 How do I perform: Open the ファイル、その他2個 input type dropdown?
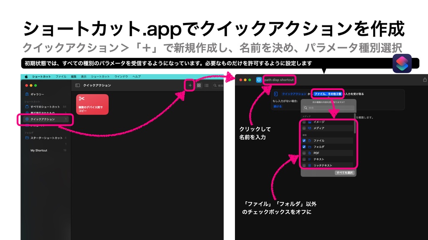(328, 94)
